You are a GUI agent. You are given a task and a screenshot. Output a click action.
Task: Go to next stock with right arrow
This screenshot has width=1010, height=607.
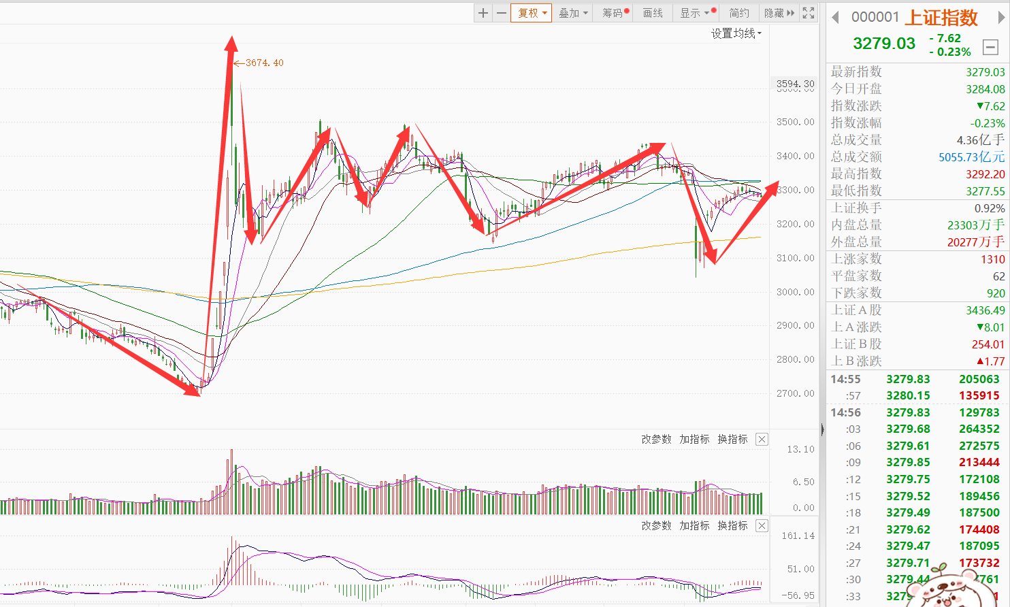(1001, 17)
